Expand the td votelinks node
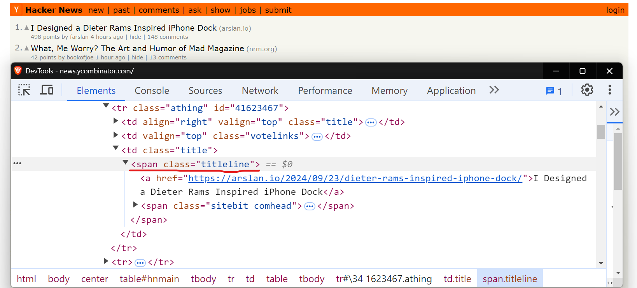 click(115, 135)
